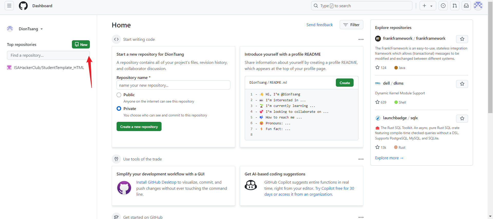
Task: Click the Use tools of the trade icon
Action: point(116,159)
